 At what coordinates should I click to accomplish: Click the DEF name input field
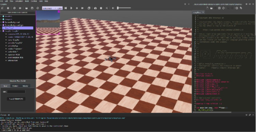[x=16, y=92]
